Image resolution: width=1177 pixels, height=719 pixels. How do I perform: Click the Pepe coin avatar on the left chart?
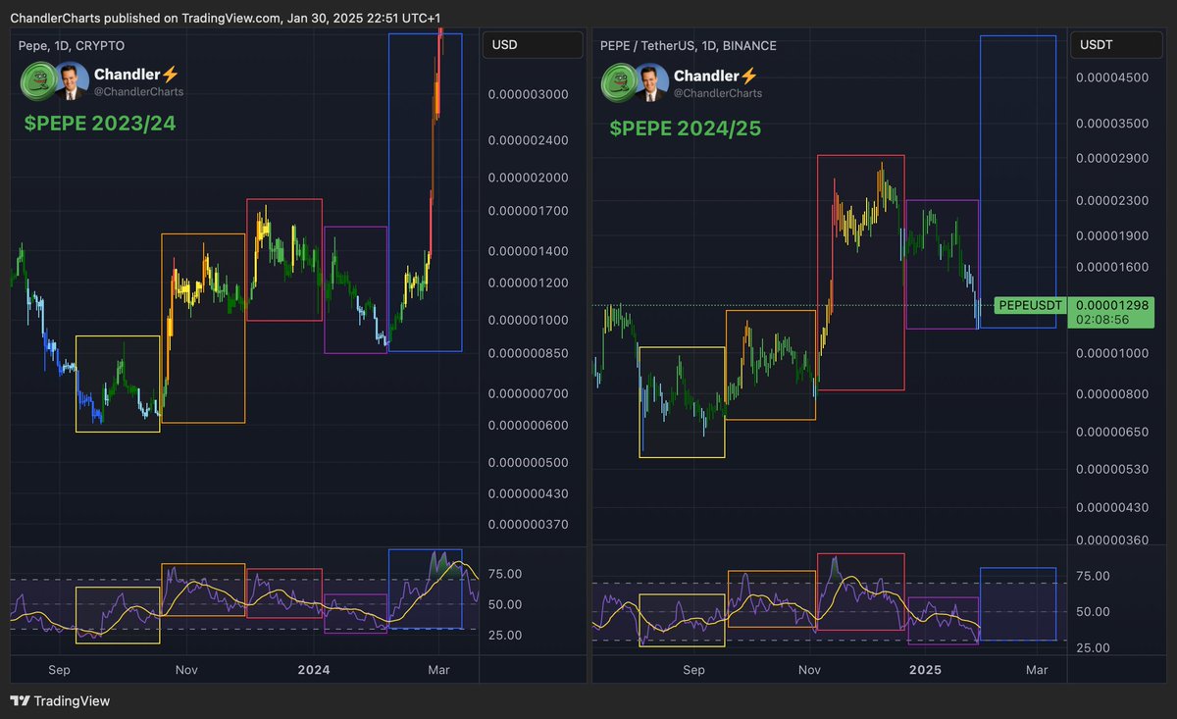pyautogui.click(x=36, y=81)
